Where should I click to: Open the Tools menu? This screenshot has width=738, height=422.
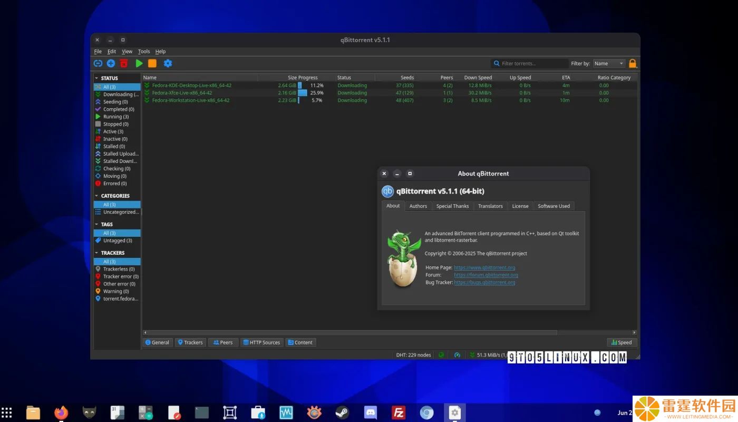pyautogui.click(x=144, y=52)
